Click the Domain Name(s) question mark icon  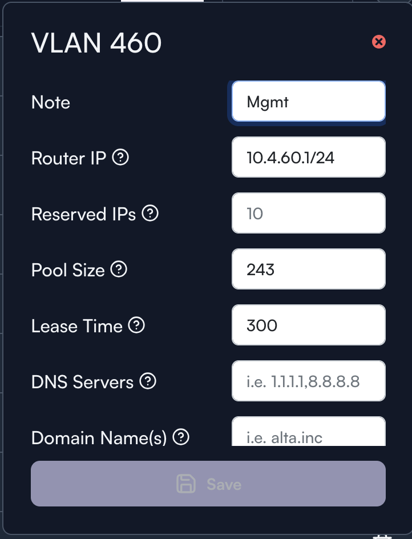click(x=181, y=437)
